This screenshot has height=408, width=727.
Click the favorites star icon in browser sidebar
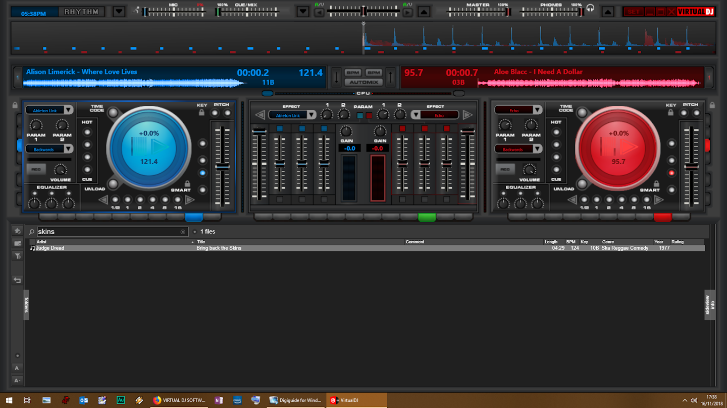click(x=17, y=231)
